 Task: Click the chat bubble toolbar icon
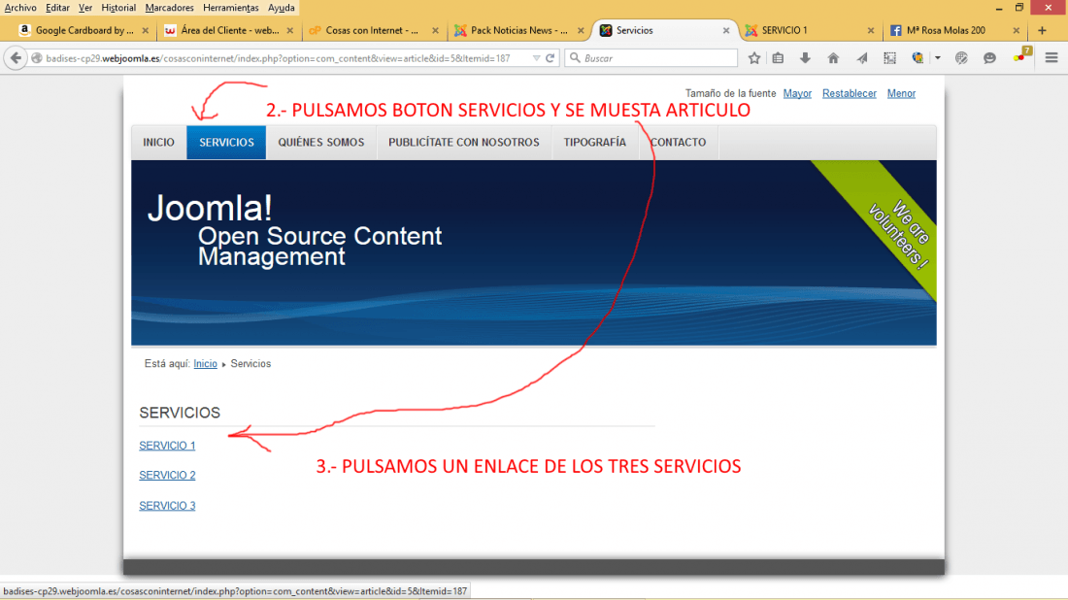[x=989, y=58]
